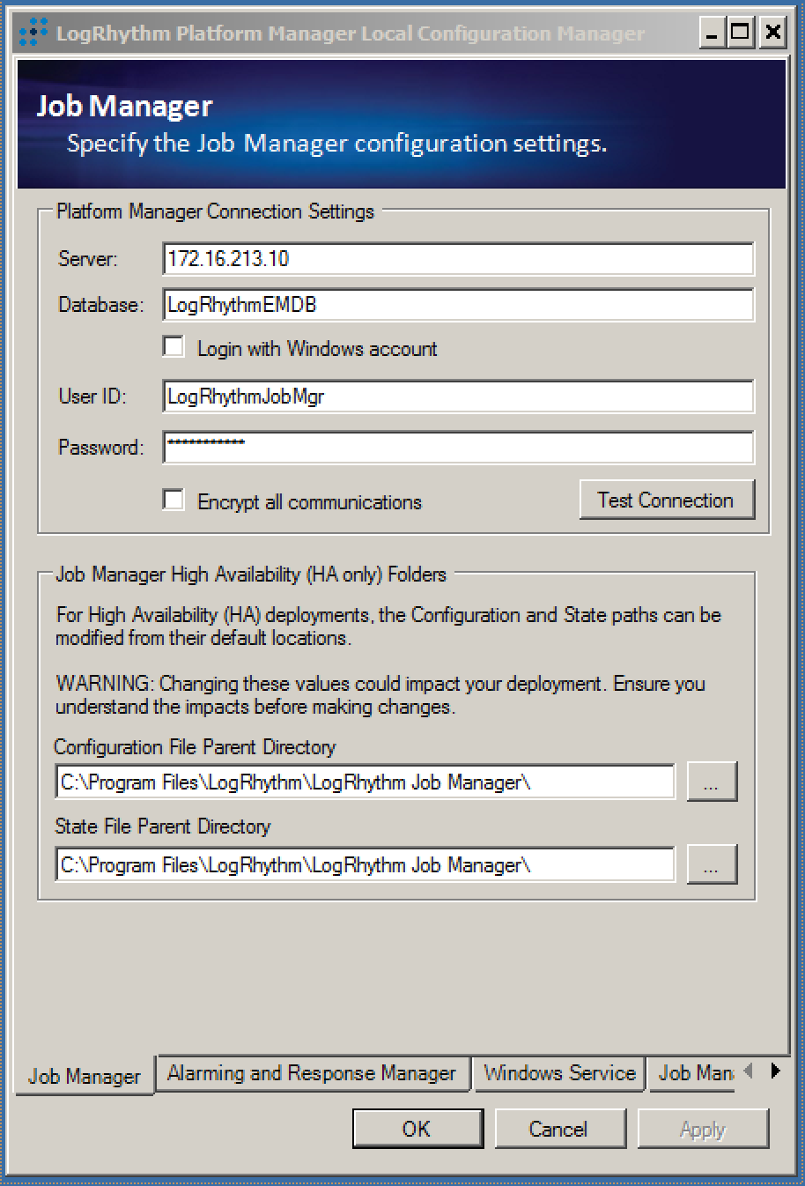Confirm settings with OK button
This screenshot has width=805, height=1186.
(x=417, y=1129)
